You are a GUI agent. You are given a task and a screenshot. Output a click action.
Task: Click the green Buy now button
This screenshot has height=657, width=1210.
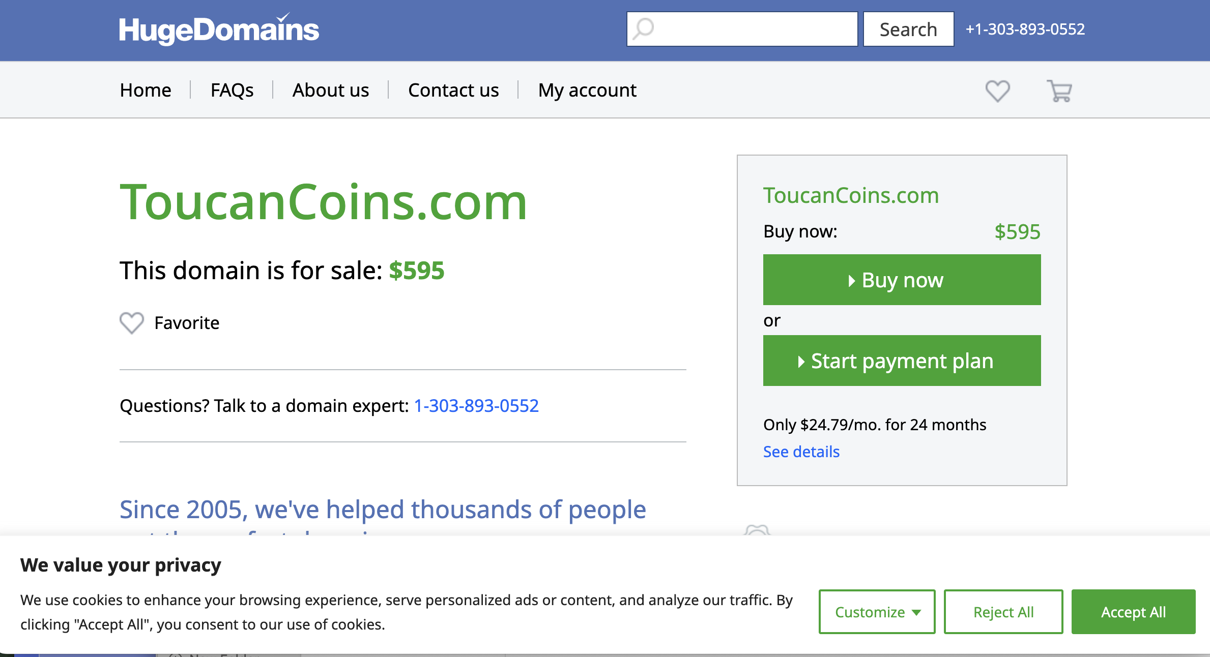[902, 280]
